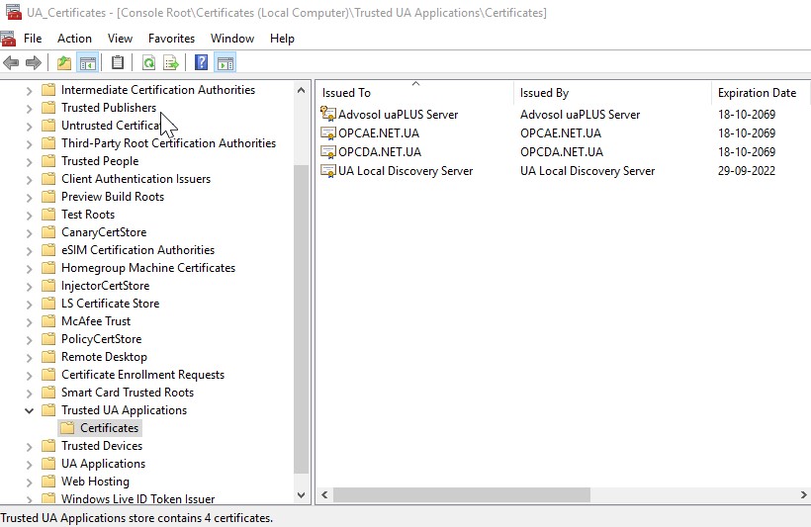Open the Action menu
This screenshot has height=527, width=811.
[x=74, y=39]
